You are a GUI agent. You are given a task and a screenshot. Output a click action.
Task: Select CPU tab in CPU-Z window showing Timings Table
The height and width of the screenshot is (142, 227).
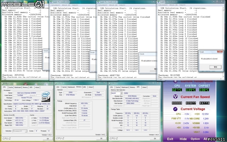[x=111, y=87]
